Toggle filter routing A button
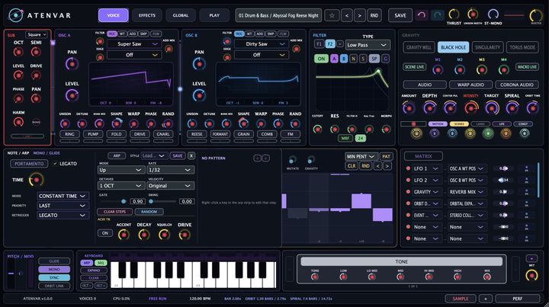Viewport: 549px width, 307px height. tap(334, 59)
